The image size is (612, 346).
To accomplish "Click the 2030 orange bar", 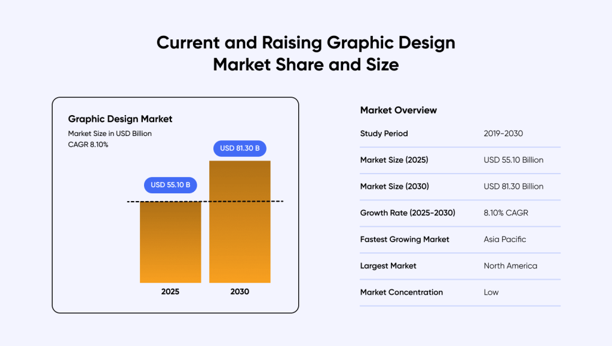I will 240,222.
